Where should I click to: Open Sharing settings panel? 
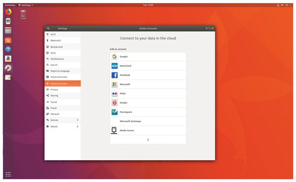(x=63, y=96)
